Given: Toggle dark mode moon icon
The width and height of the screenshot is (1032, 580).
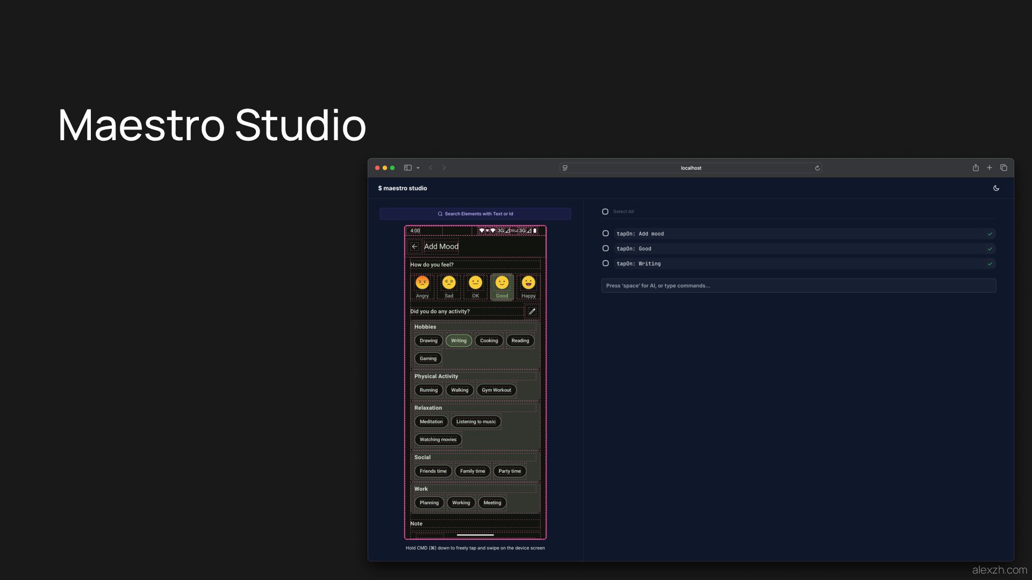Looking at the screenshot, I should tap(996, 188).
